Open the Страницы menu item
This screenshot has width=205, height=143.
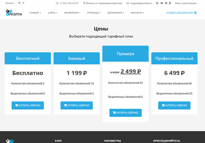94,13
